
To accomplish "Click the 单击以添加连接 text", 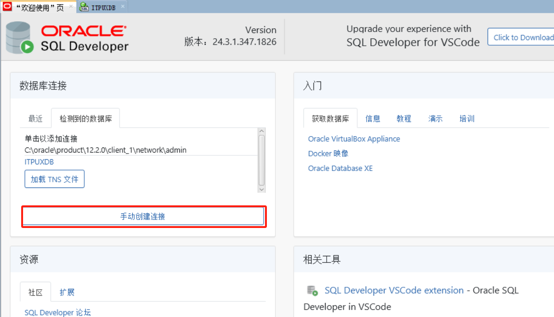I will coord(51,138).
